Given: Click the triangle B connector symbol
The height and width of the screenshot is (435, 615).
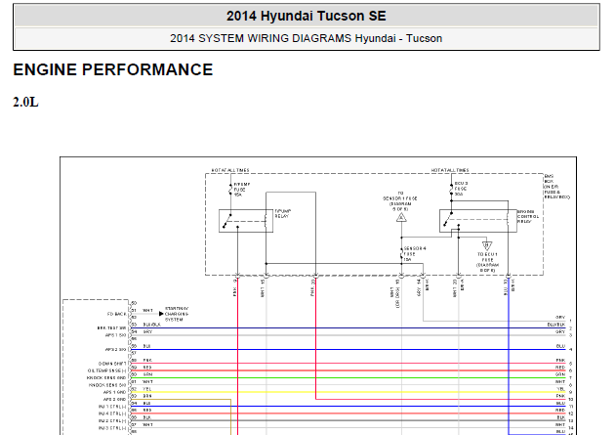Looking at the screenshot, I should point(487,245).
